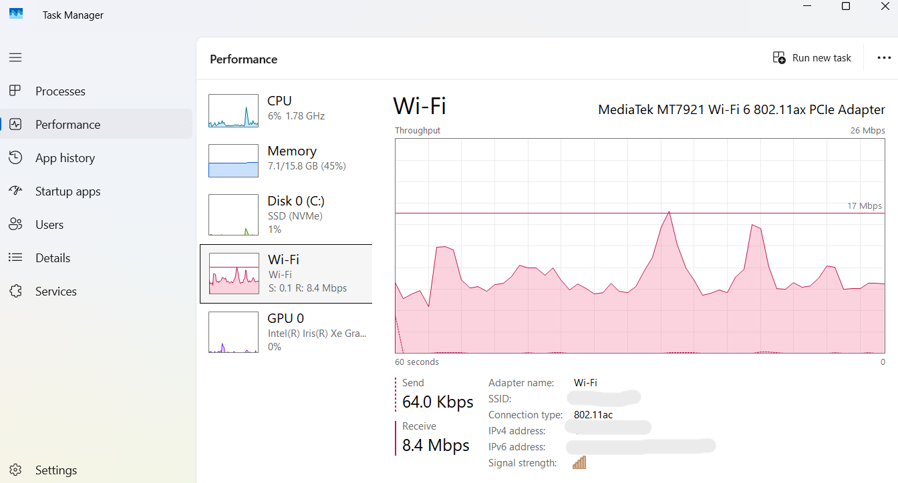Click the 7.1/15.8 GB (45%) memory stat
This screenshot has width=898, height=483.
click(x=307, y=166)
